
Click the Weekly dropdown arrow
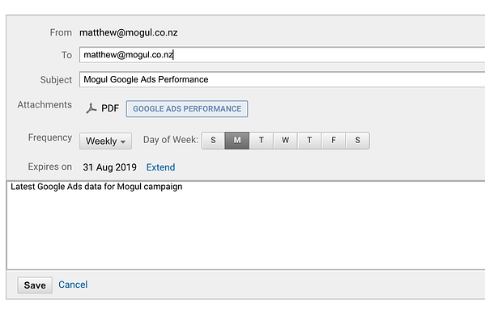click(x=123, y=141)
